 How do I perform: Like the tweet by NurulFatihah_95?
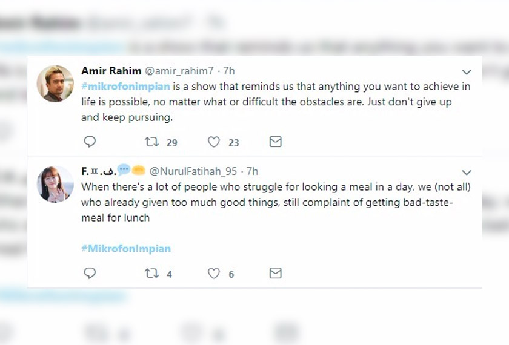click(214, 274)
